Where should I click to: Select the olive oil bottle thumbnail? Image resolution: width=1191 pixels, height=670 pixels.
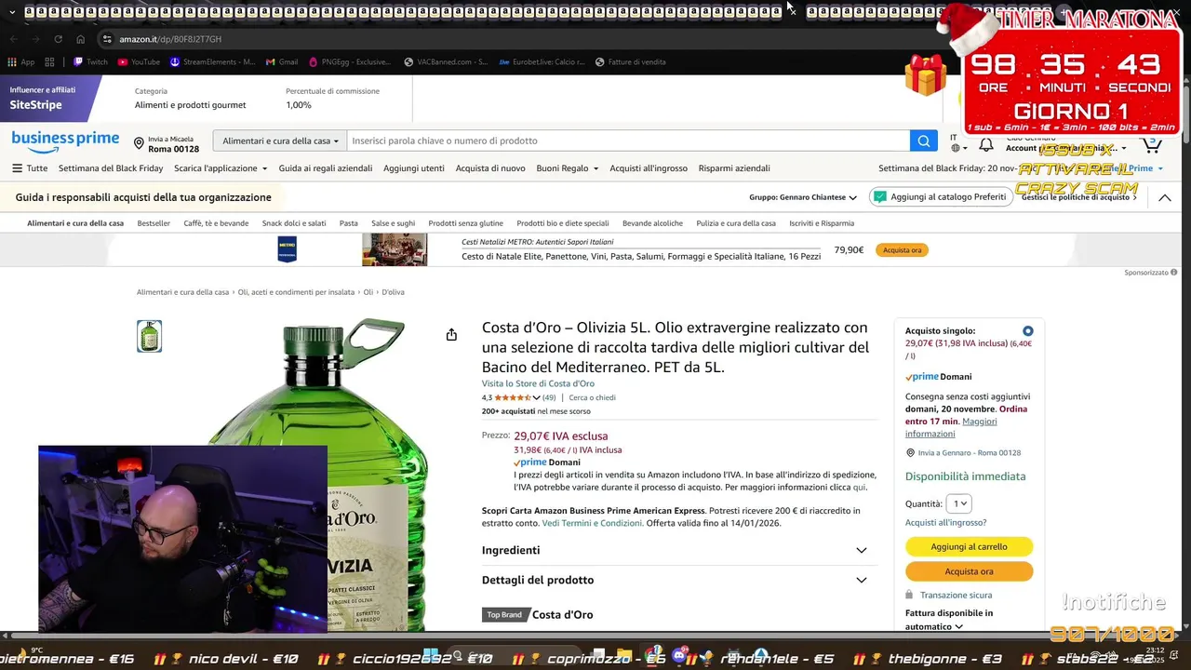point(149,336)
